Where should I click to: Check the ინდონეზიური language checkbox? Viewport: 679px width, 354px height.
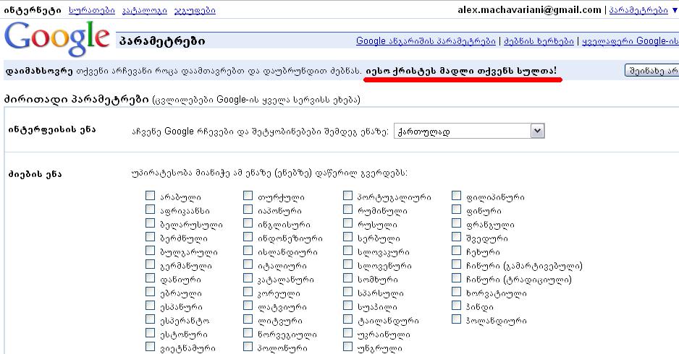[248, 237]
